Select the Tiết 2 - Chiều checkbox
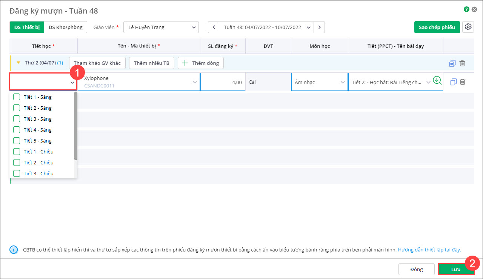The width and height of the screenshot is (483, 279). pos(17,163)
